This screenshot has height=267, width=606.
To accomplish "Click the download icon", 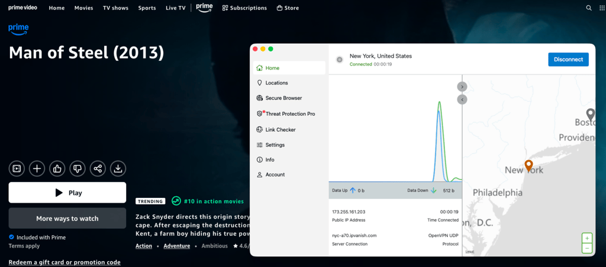I will tap(118, 168).
